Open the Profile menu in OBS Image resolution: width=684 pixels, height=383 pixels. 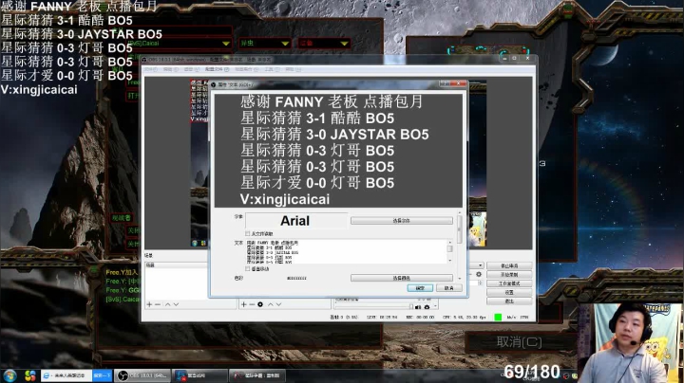(x=217, y=69)
